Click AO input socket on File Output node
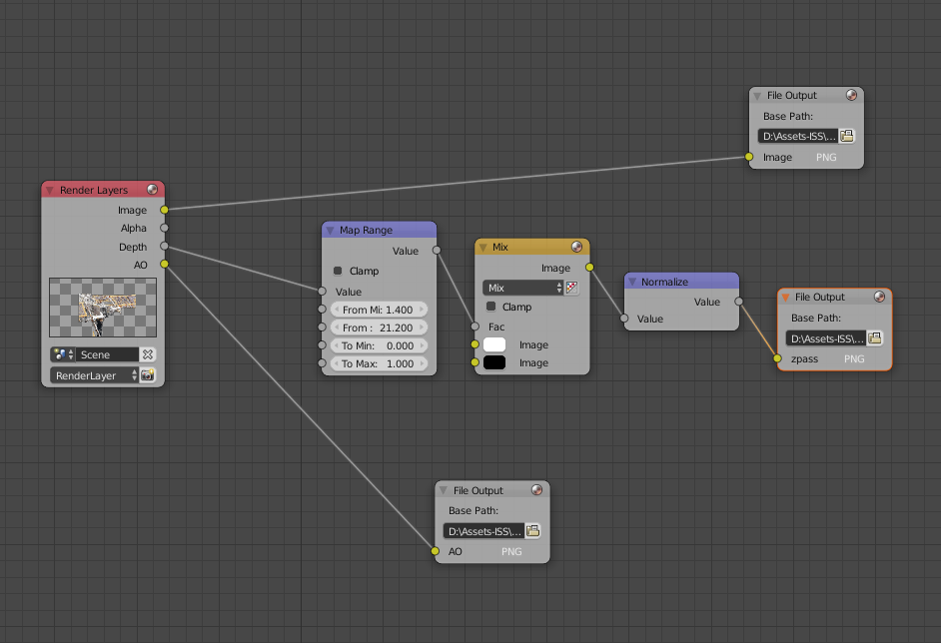The height and width of the screenshot is (643, 941). [x=436, y=551]
